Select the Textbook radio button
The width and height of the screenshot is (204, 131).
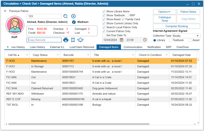coord(171,40)
